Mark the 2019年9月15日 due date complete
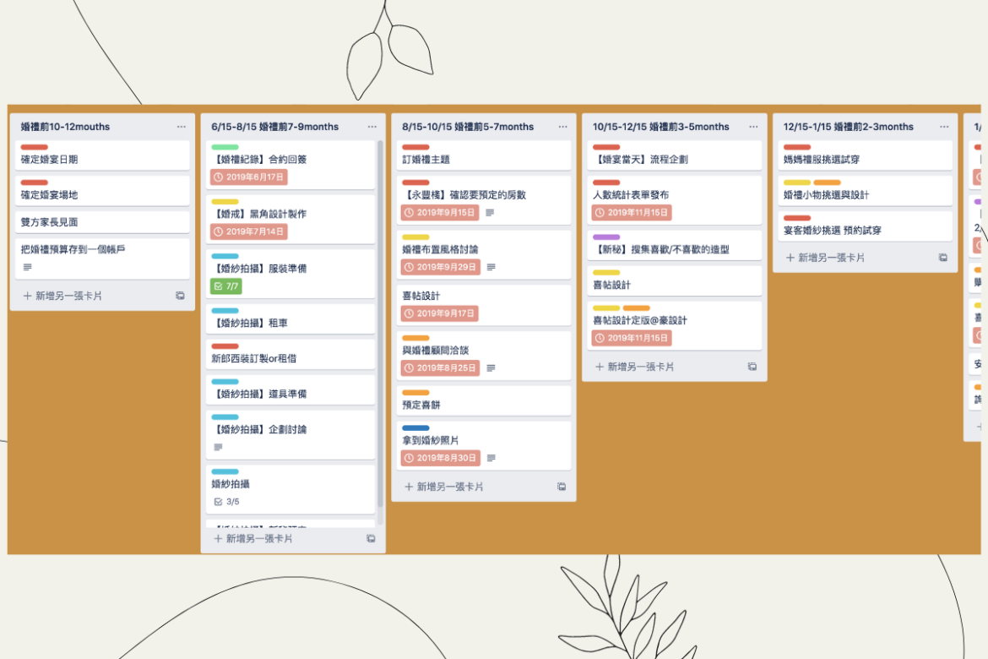This screenshot has width=988, height=659. point(439,213)
